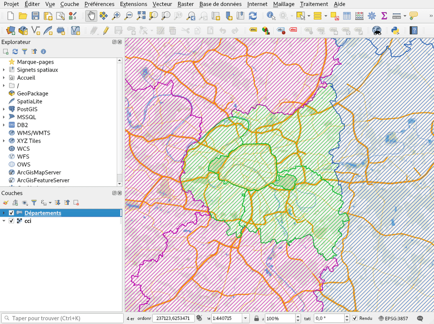Open the Traitement menu
Image resolution: width=434 pixels, height=324 pixels.
(x=314, y=4)
